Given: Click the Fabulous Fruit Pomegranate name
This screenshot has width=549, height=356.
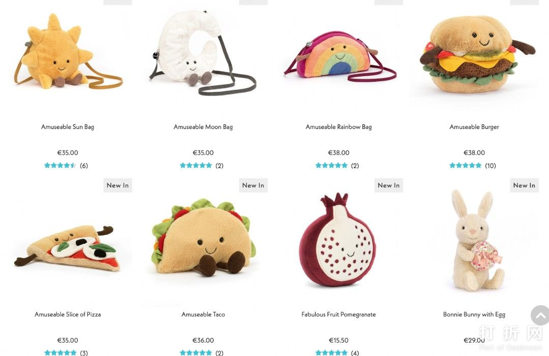Looking at the screenshot, I should (x=339, y=314).
